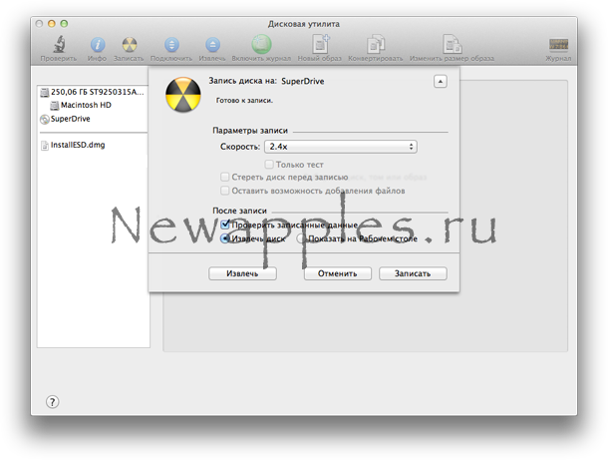
Task: Select SuperDrive in the sidebar
Action: 65,119
